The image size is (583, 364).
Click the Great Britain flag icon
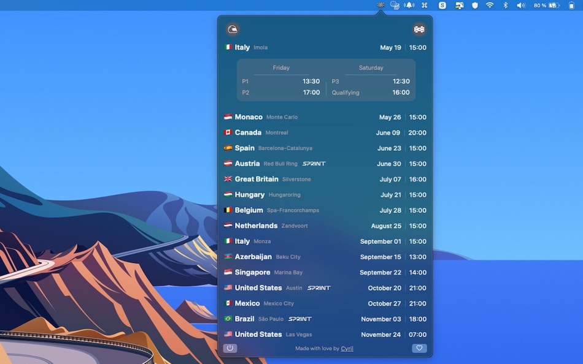[228, 179]
